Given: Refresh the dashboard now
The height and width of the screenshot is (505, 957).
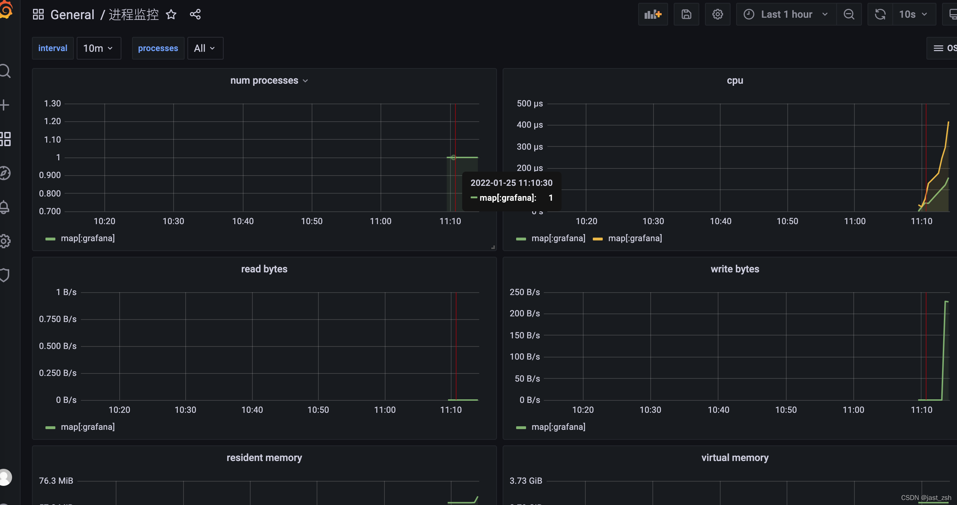Looking at the screenshot, I should 880,15.
